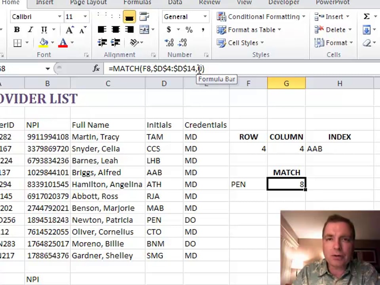380x285 pixels.
Task: Select column G header
Action: tap(287, 84)
